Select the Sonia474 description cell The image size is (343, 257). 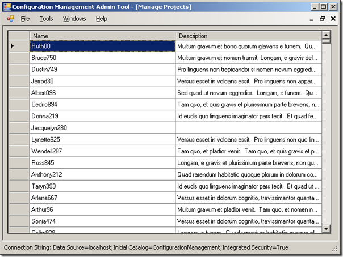coord(249,221)
